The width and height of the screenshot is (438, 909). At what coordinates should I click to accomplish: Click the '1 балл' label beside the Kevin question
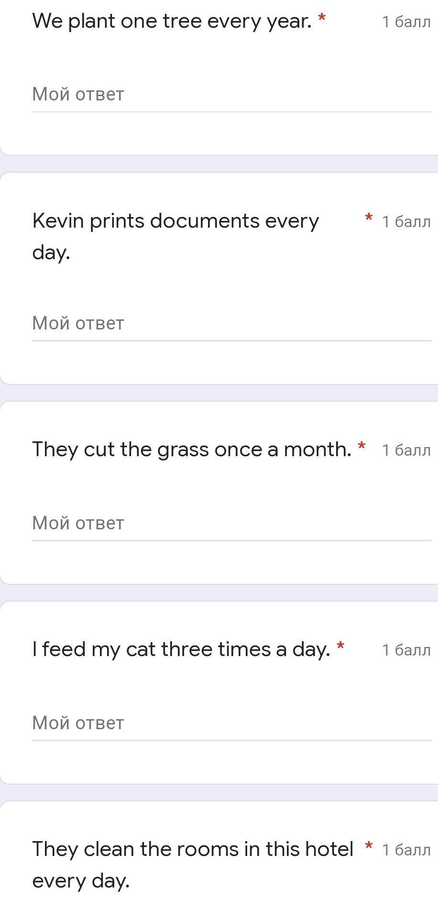406,222
